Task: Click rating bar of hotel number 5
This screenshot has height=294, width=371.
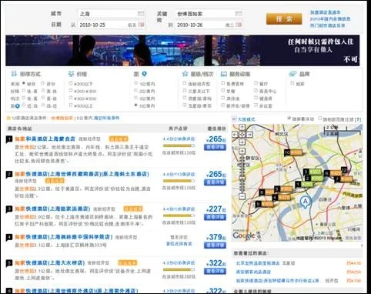Action: (x=179, y=269)
